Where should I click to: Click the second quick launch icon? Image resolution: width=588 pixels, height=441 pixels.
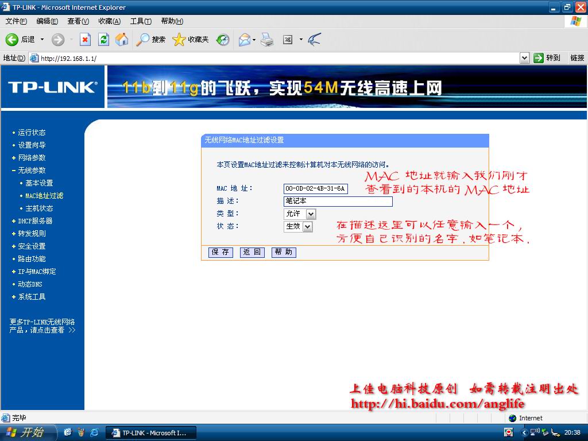coord(81,432)
